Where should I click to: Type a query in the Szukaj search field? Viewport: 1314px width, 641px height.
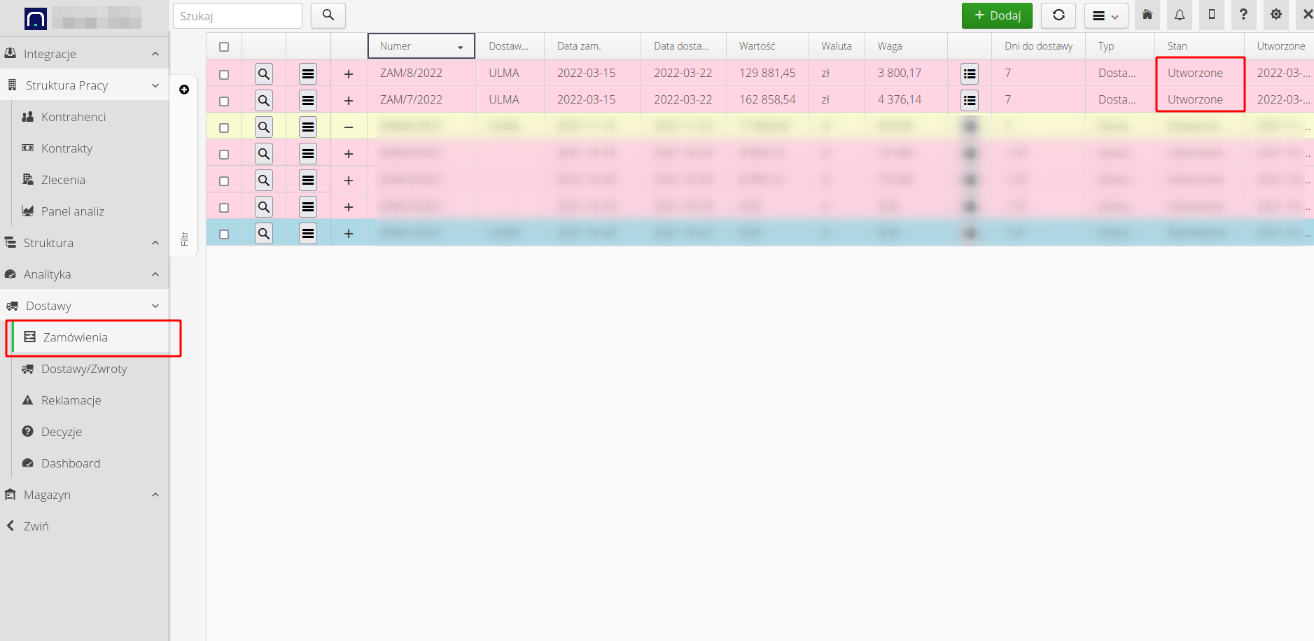pyautogui.click(x=237, y=15)
